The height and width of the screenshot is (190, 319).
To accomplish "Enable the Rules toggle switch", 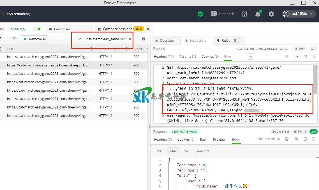I will 237,40.
